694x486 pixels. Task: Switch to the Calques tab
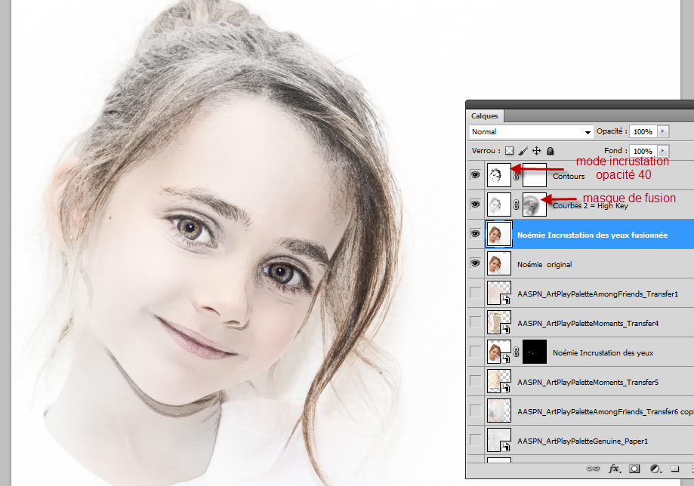pos(484,115)
